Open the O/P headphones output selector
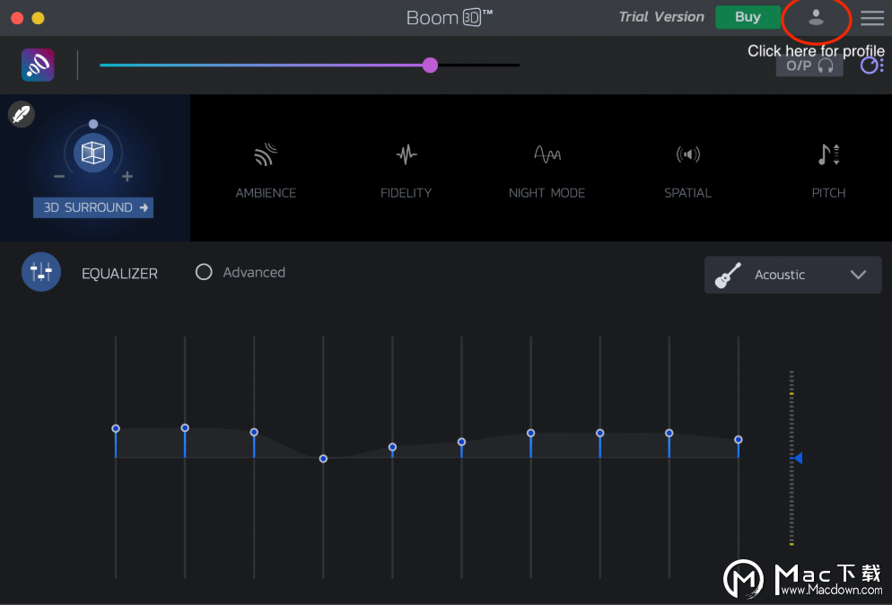892x605 pixels. [x=809, y=66]
